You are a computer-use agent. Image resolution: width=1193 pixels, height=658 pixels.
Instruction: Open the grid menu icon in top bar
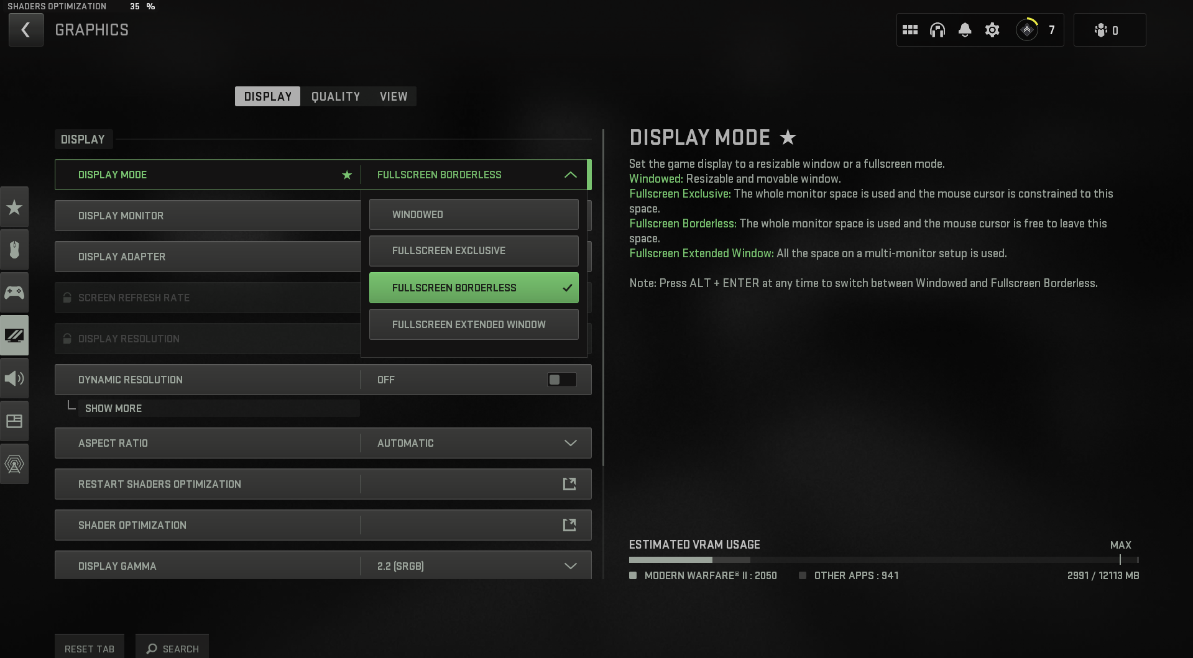coord(910,30)
